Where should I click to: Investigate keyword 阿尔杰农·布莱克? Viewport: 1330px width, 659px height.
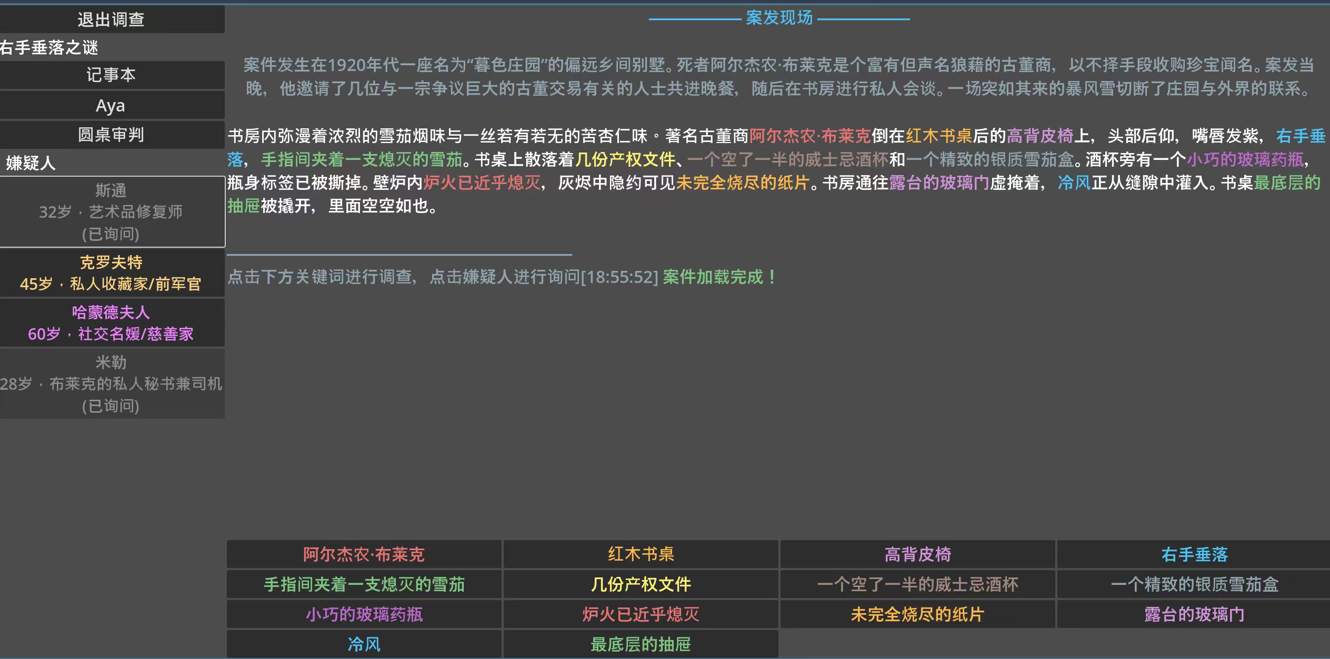click(364, 554)
